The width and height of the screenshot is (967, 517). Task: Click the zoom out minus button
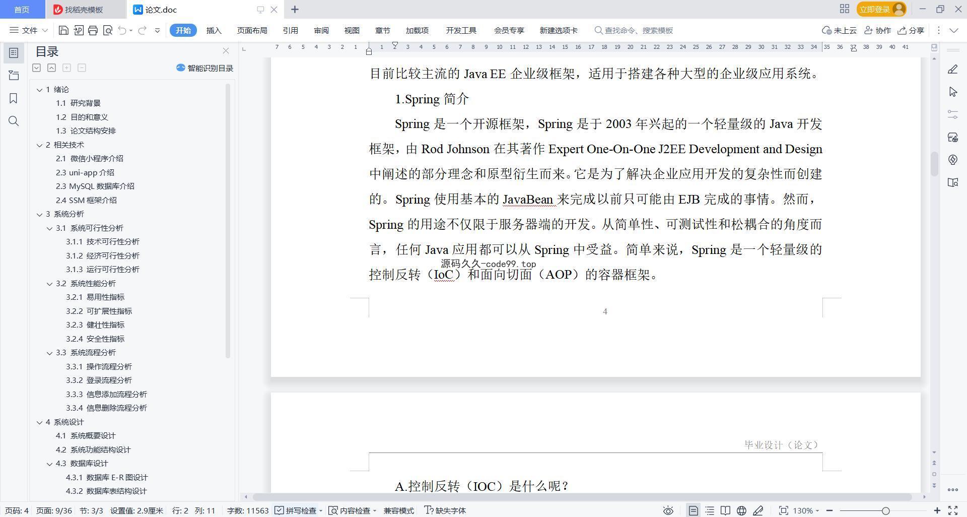(829, 510)
